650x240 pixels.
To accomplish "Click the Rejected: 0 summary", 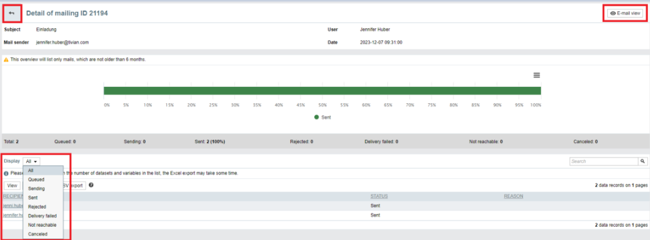I will (x=301, y=141).
